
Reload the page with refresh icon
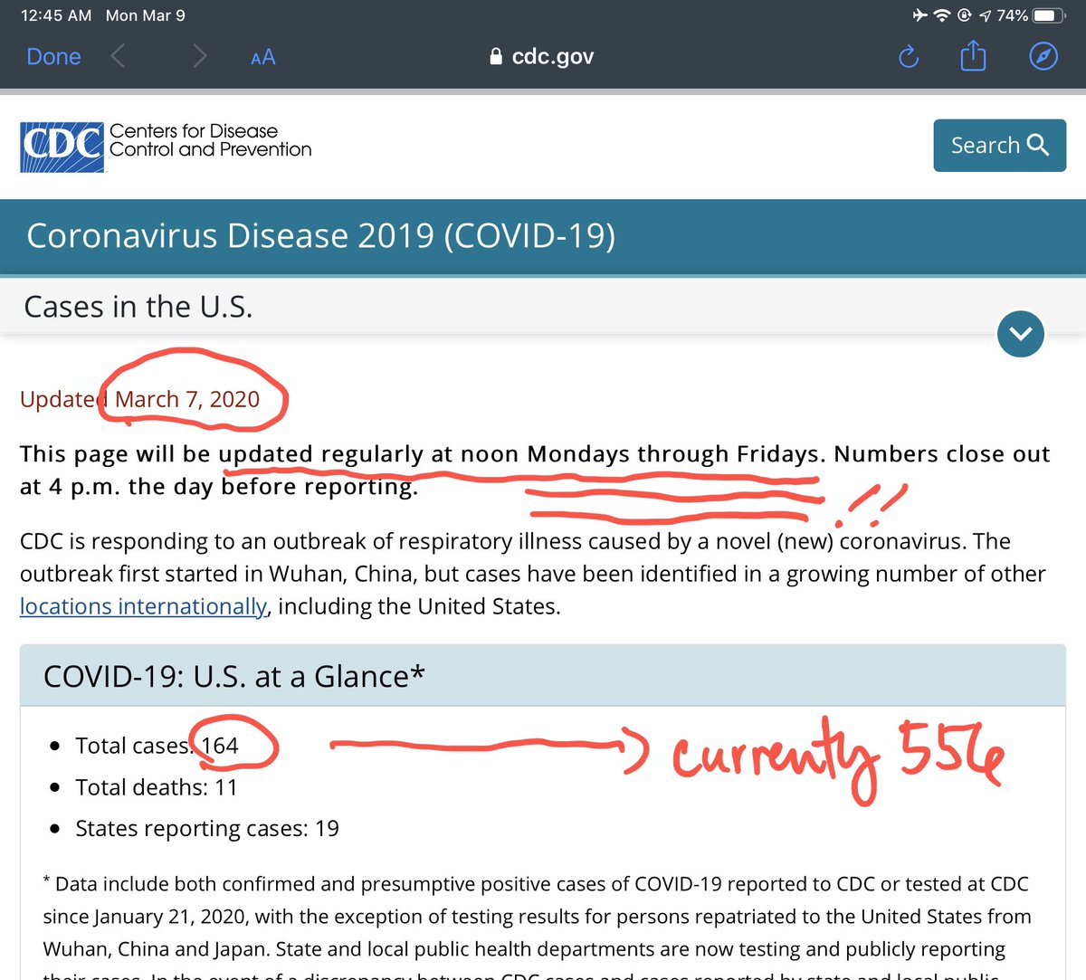point(908,57)
